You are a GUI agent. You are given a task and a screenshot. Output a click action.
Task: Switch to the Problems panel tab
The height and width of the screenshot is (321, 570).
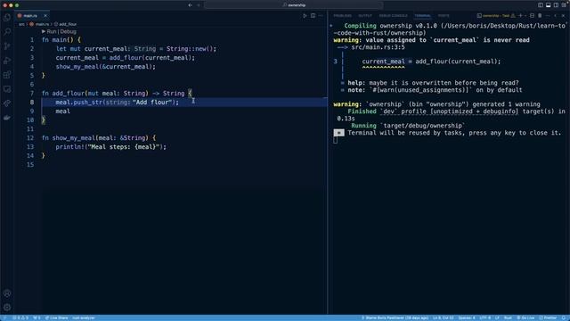pyautogui.click(x=342, y=16)
